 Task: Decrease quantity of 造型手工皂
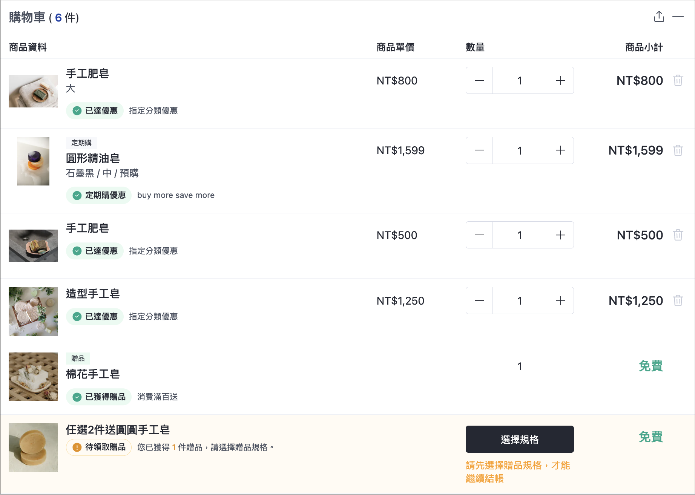[x=479, y=300]
